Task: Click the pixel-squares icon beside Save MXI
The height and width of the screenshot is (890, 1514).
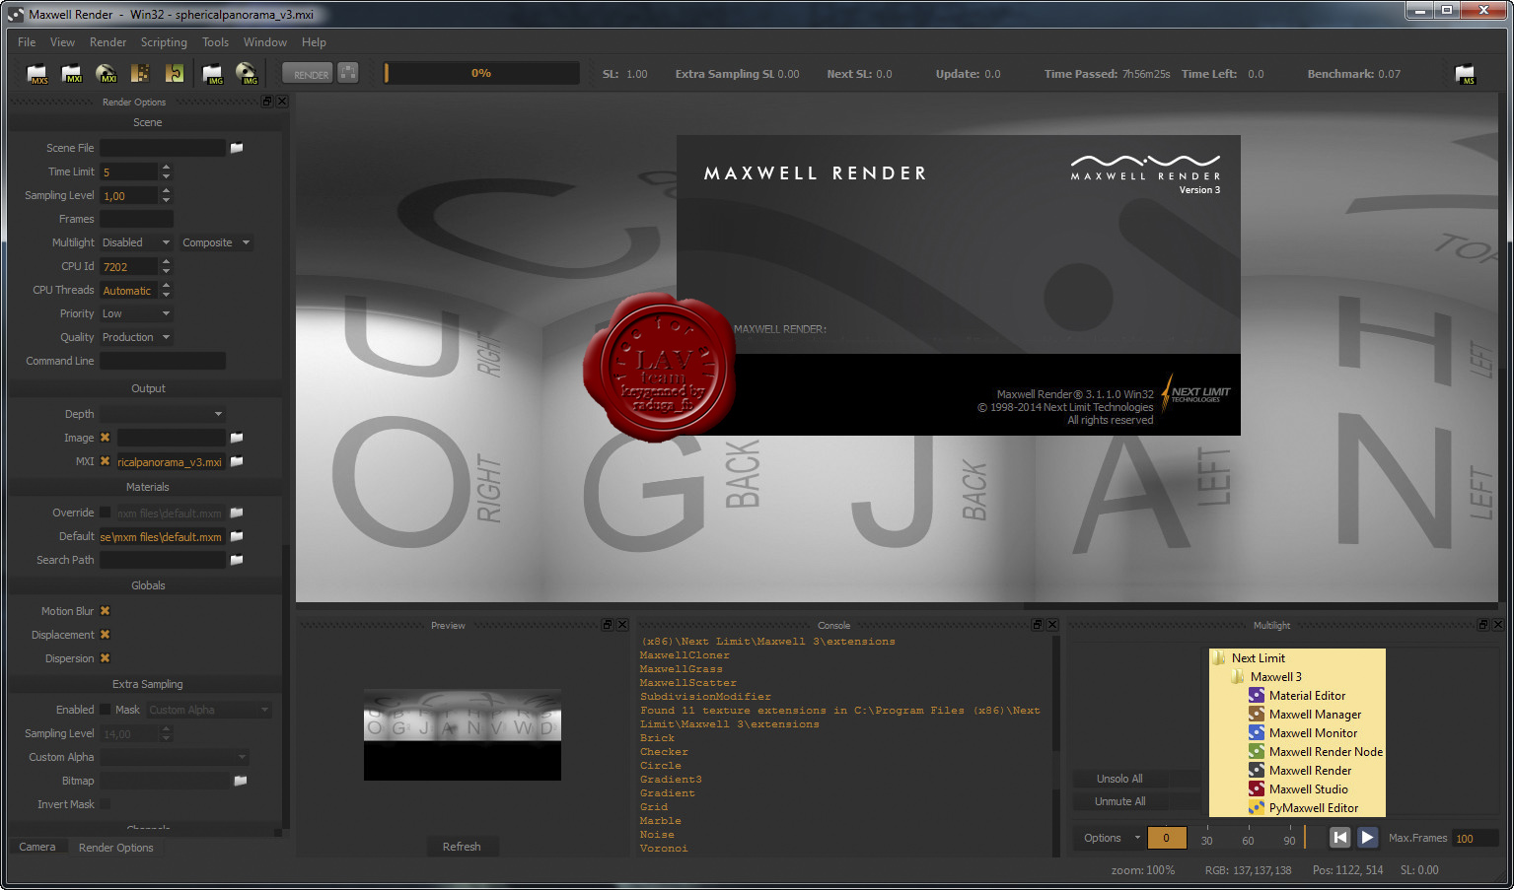Action: click(140, 74)
